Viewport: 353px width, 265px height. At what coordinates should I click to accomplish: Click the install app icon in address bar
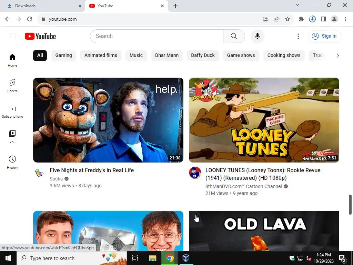(x=265, y=19)
